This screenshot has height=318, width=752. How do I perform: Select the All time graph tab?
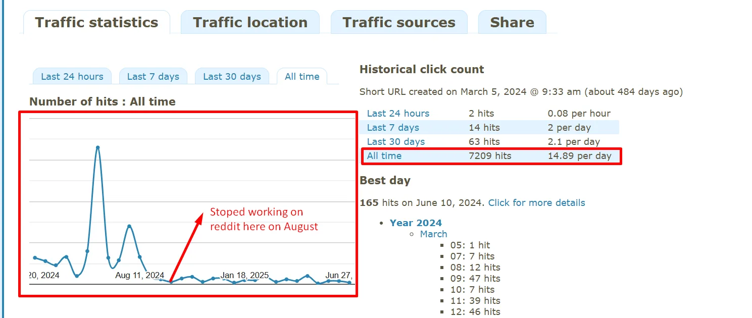coord(302,77)
